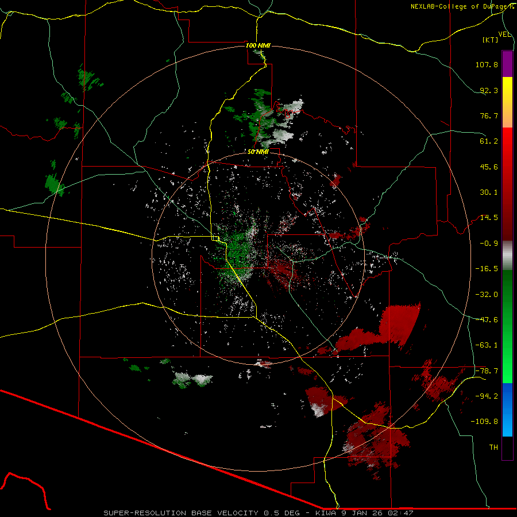This screenshot has height=517, width=517.
Task: Click the 30.1 velocity scale value
Action: pyautogui.click(x=489, y=192)
